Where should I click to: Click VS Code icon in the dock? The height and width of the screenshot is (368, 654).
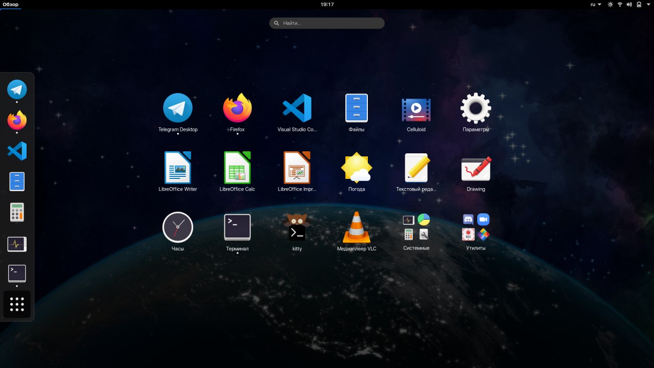(17, 151)
